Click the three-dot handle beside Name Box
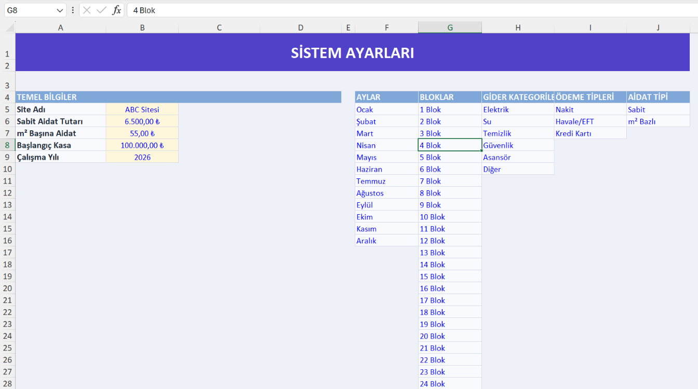 coord(73,10)
